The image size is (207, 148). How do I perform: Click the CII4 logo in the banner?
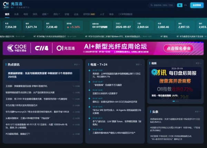42,48
